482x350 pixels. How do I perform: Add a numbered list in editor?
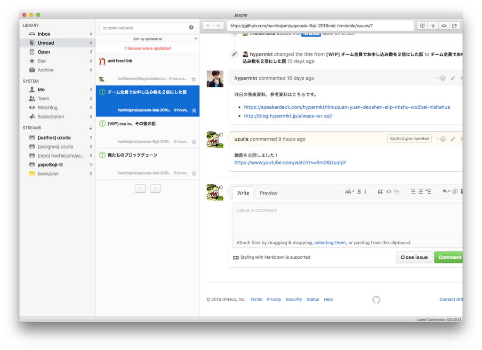pyautogui.click(x=421, y=192)
